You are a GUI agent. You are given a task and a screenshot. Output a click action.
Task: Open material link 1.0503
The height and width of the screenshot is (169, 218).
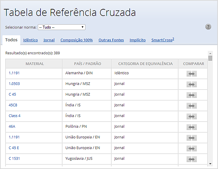pyautogui.click(x=14, y=84)
